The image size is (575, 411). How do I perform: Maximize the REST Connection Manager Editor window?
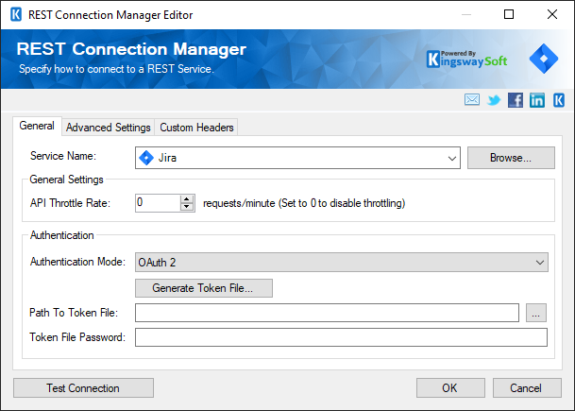[x=509, y=14]
